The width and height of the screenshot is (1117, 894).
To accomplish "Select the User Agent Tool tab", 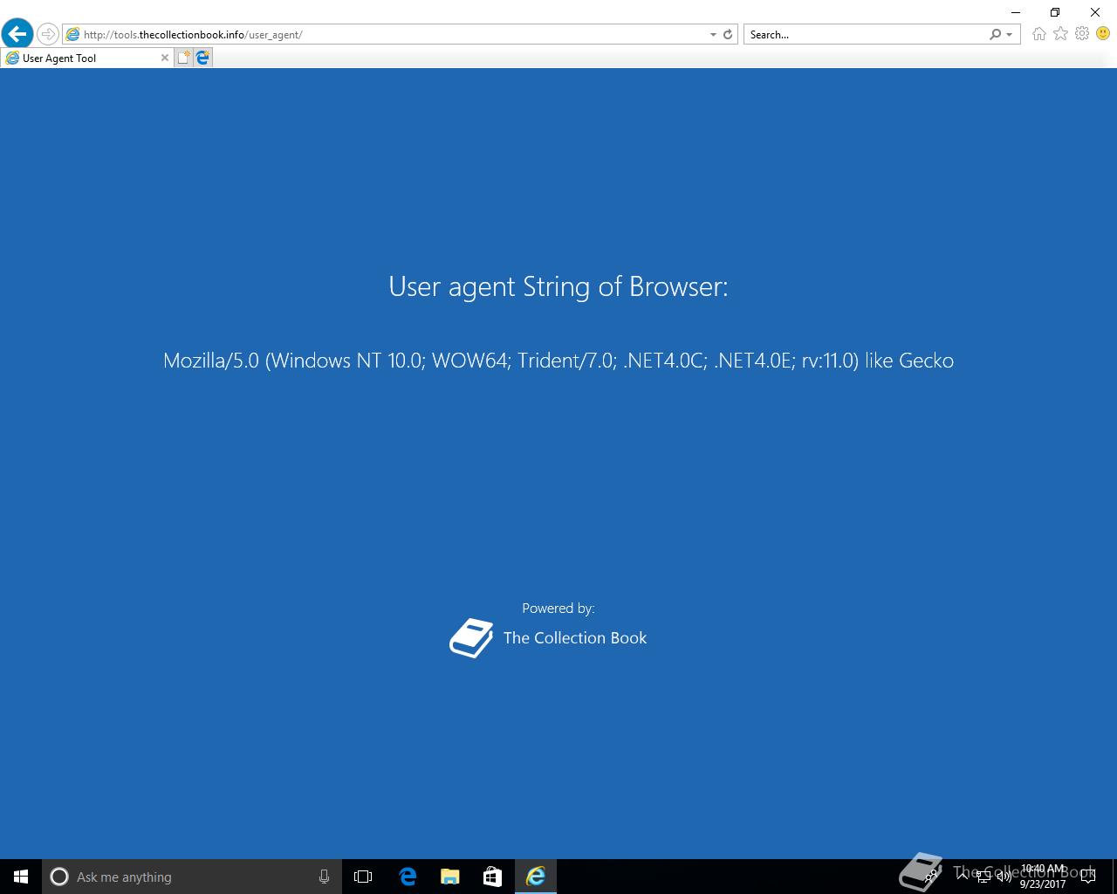I will tap(86, 58).
